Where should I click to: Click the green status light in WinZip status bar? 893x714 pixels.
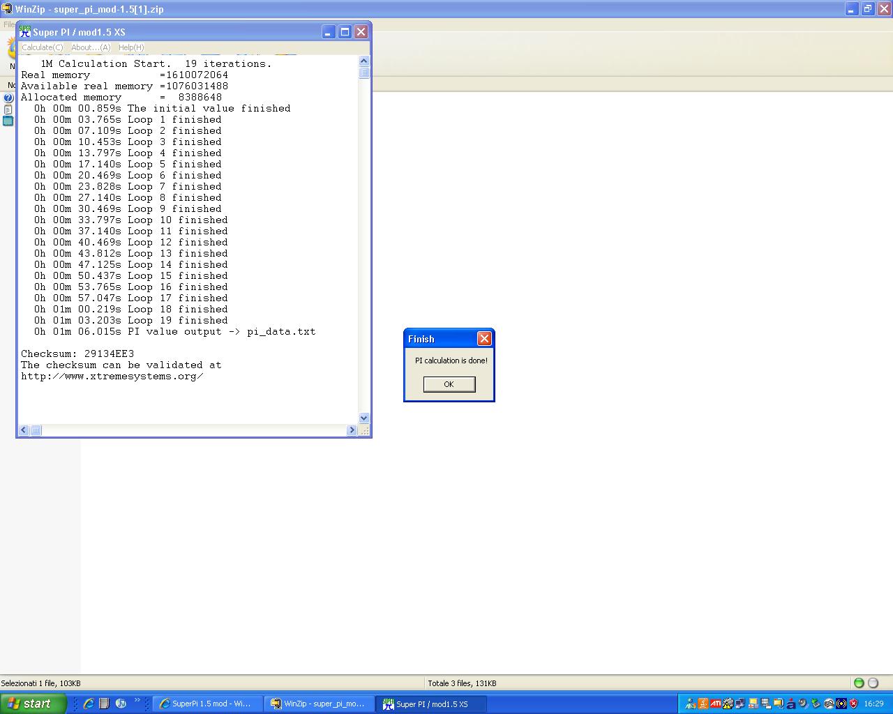[859, 683]
